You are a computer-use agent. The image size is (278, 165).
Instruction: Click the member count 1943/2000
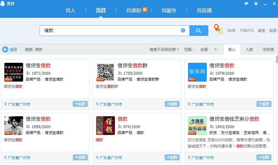pyautogui.click(x=225, y=127)
